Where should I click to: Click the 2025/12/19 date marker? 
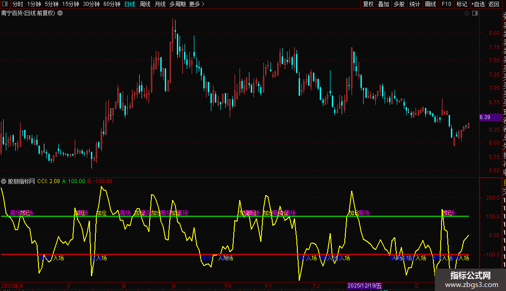pyautogui.click(x=365, y=286)
